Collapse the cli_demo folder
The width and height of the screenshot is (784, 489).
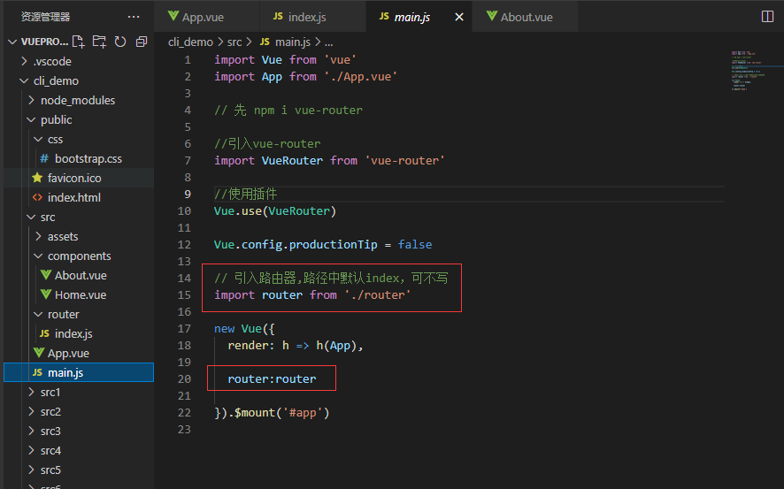click(x=24, y=80)
